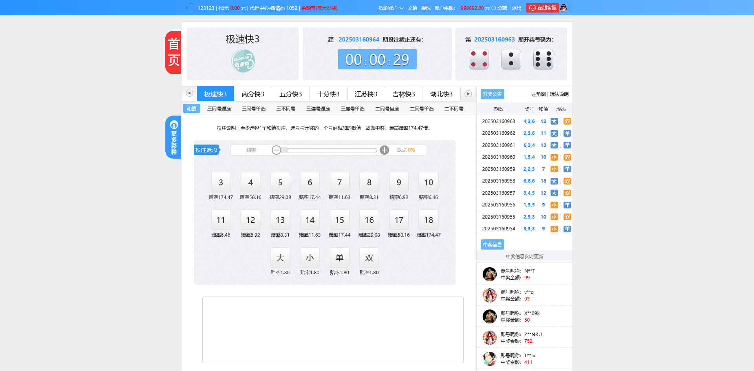Click the 赔率 odds slider track
Viewport: 754px width, 371px height.
[330, 150]
